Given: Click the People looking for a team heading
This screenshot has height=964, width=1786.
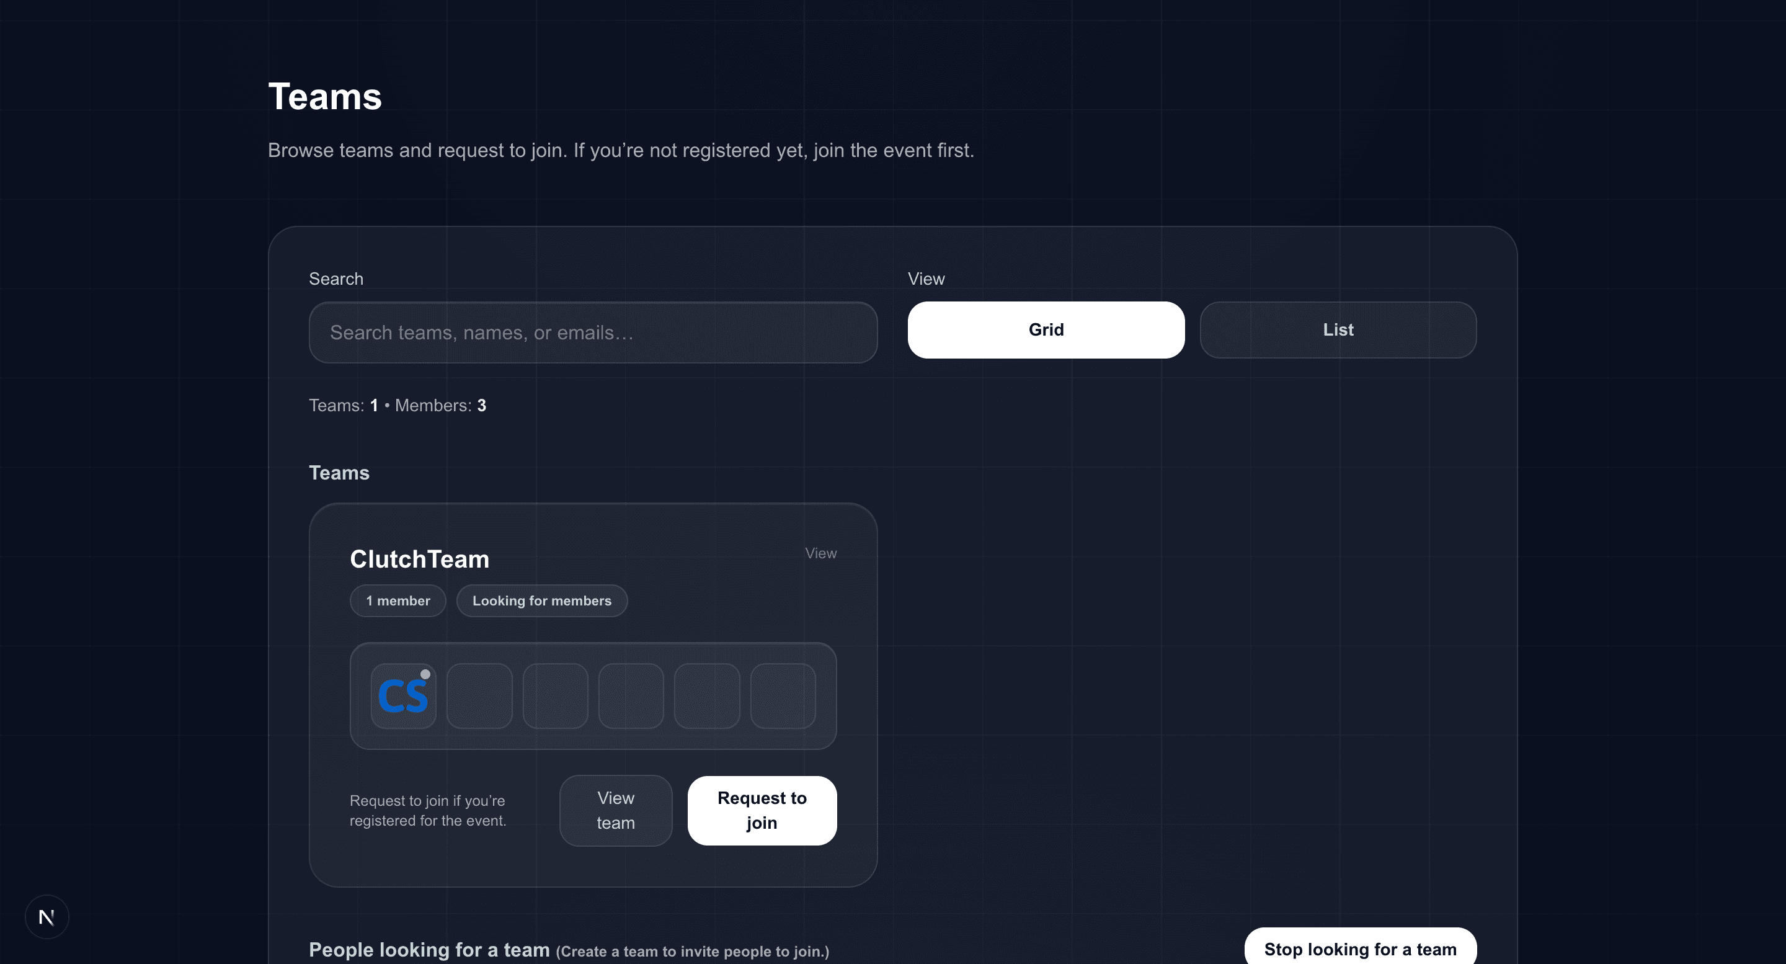Looking at the screenshot, I should pos(429,950).
